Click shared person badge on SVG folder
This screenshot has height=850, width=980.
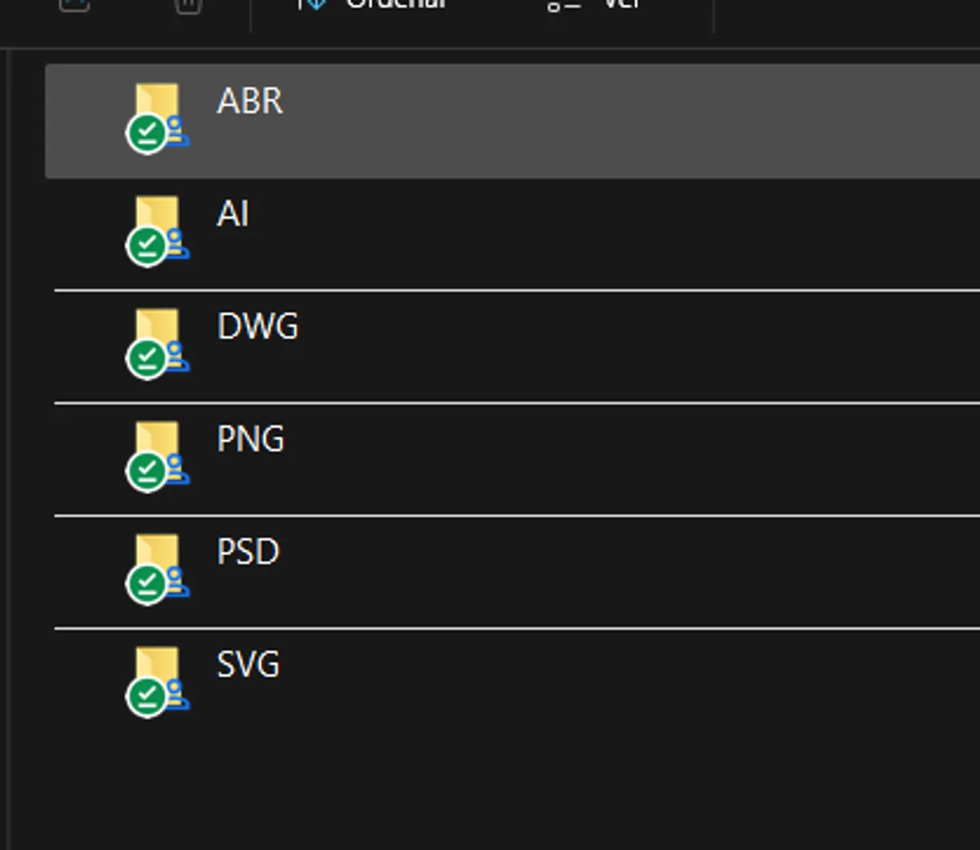click(x=176, y=695)
